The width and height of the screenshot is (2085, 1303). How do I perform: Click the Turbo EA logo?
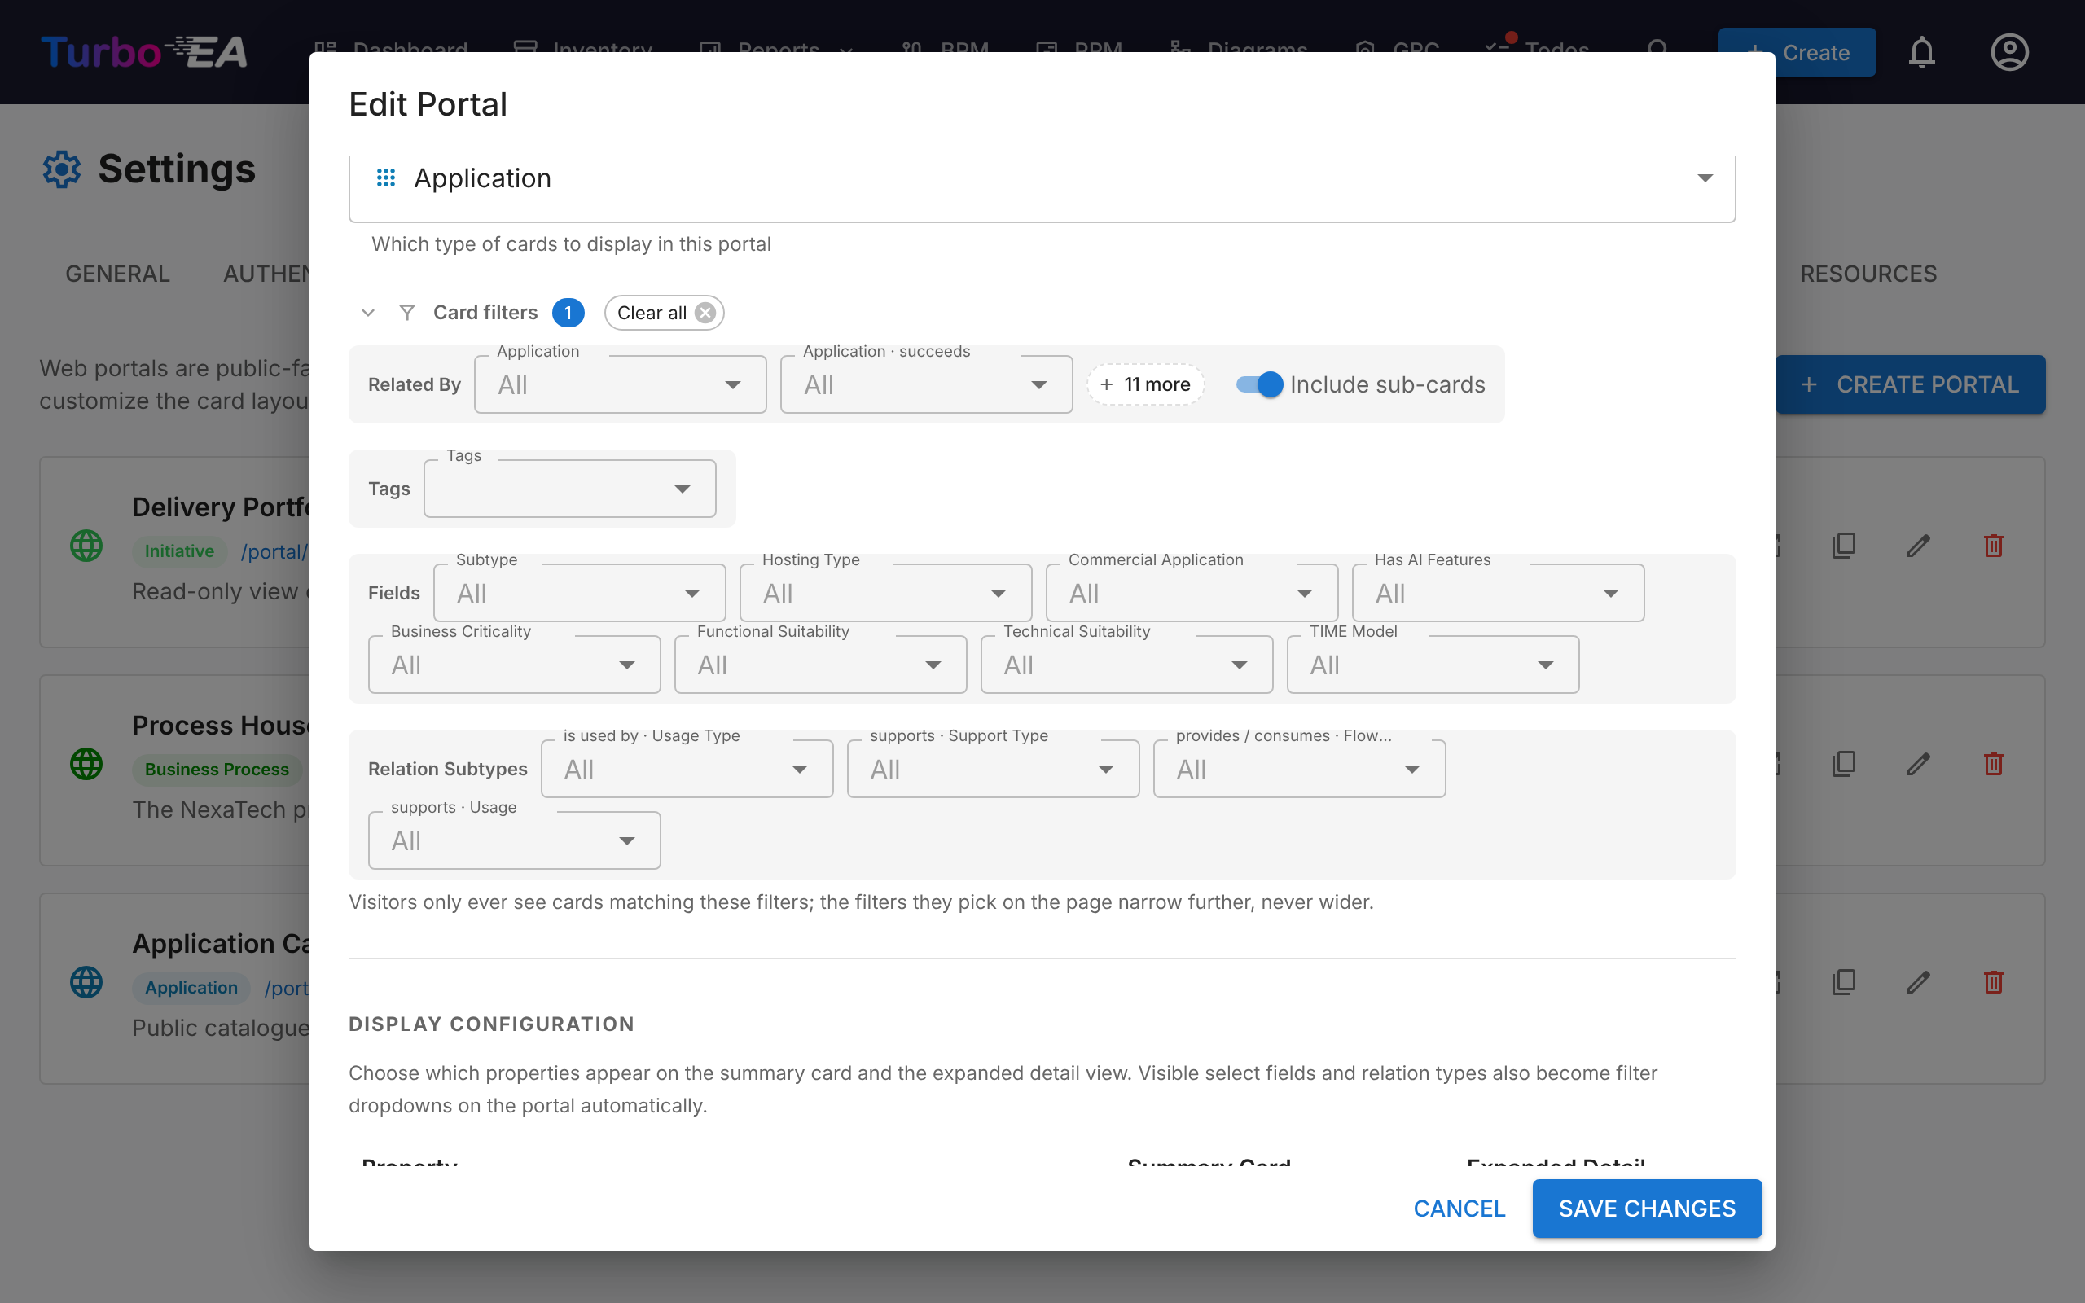click(x=144, y=53)
